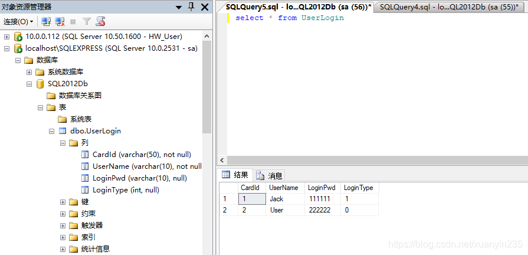Expand the 约束 folder
Image resolution: width=528 pixels, height=255 pixels.
click(63, 214)
